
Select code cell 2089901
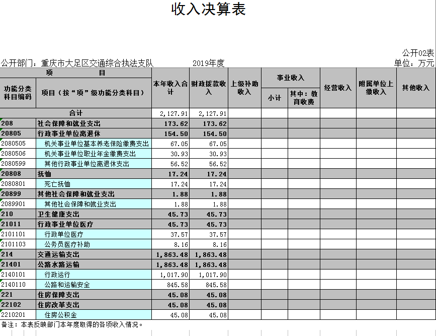click(18, 204)
